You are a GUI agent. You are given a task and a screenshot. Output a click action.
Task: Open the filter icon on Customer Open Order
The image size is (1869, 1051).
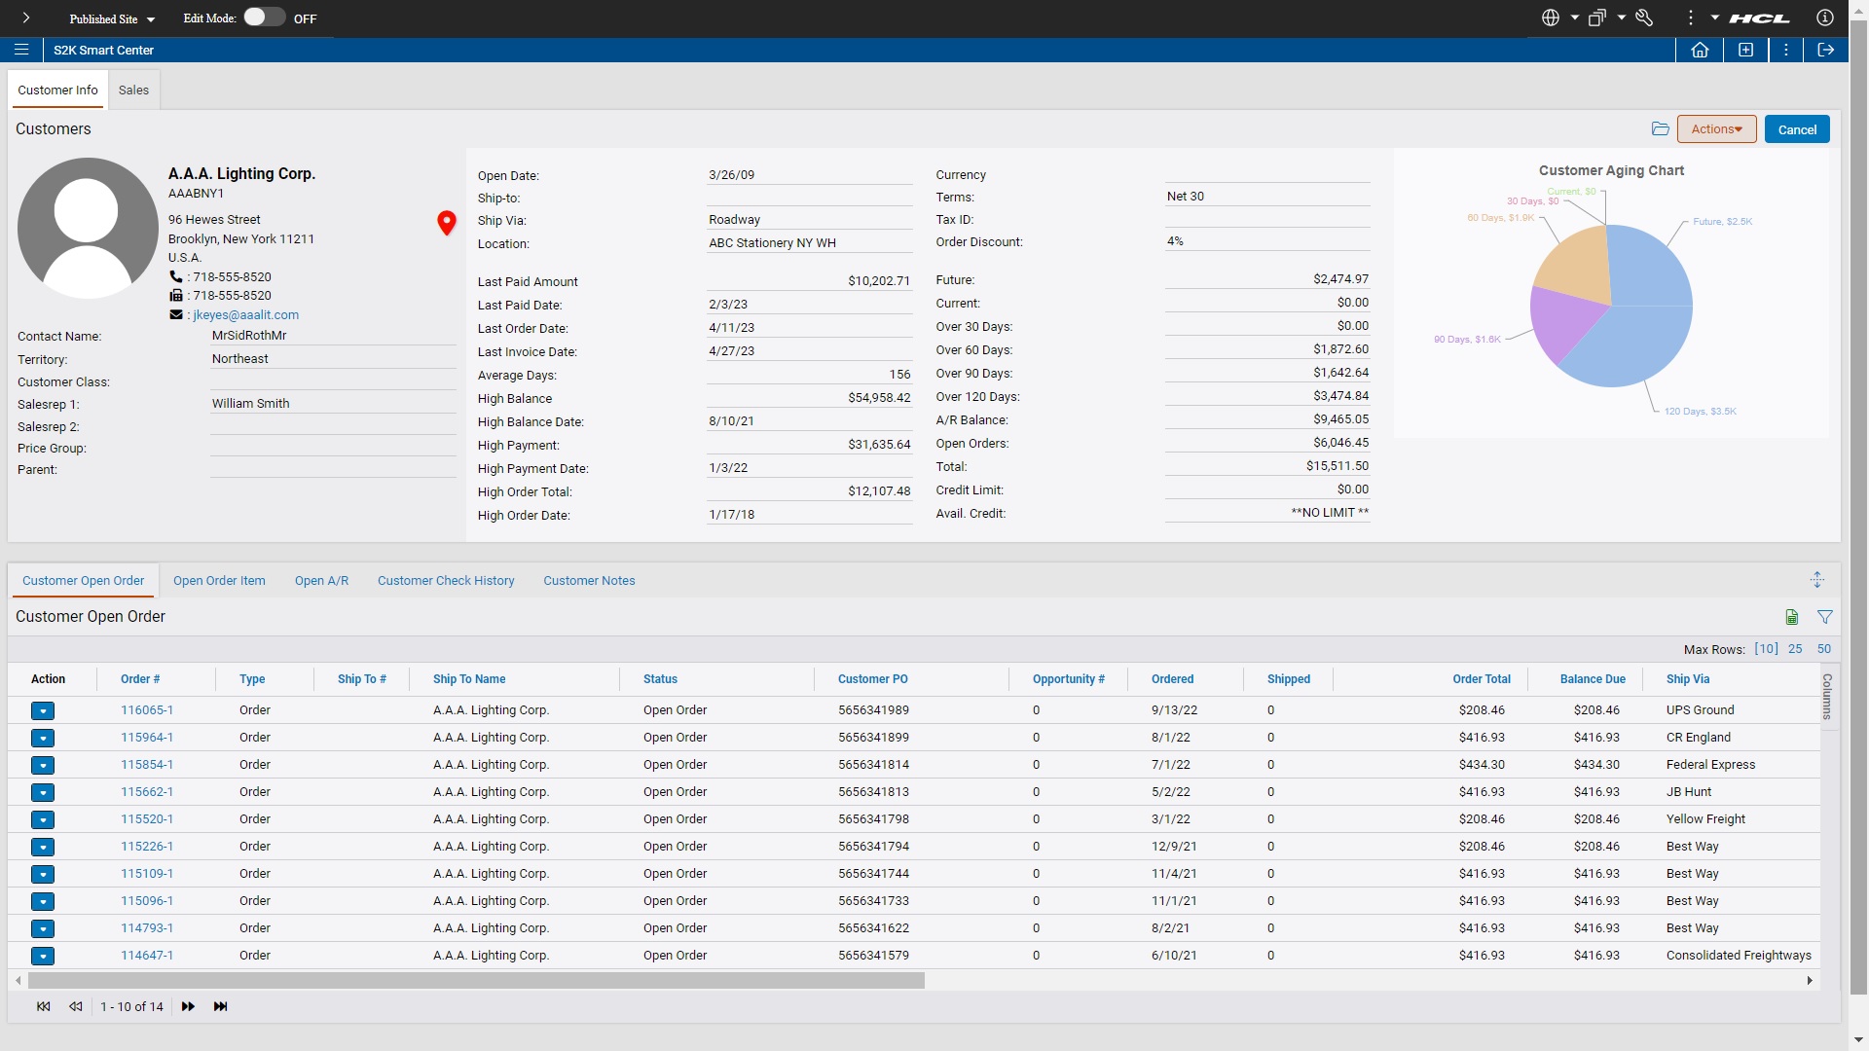1825,617
